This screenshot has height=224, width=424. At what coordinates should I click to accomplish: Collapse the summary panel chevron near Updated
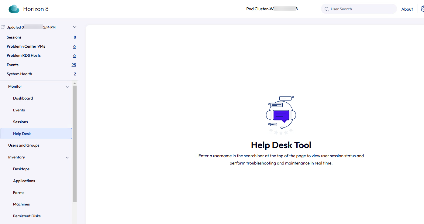(x=75, y=27)
